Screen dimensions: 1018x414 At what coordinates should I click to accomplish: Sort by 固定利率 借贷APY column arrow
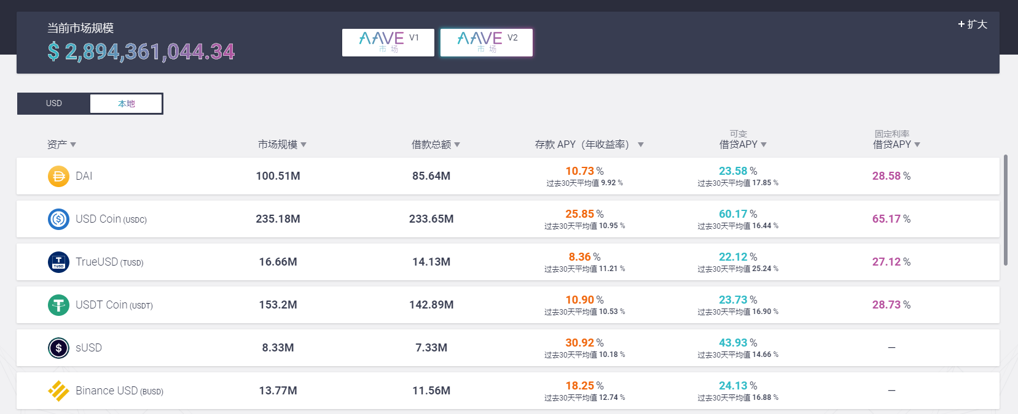click(x=917, y=145)
